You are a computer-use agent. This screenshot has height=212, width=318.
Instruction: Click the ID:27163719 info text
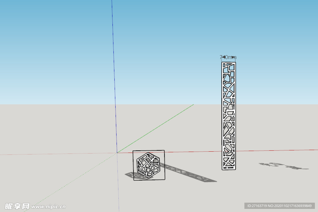click(279, 206)
